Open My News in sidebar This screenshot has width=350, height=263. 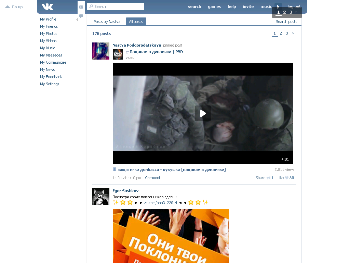(x=47, y=70)
